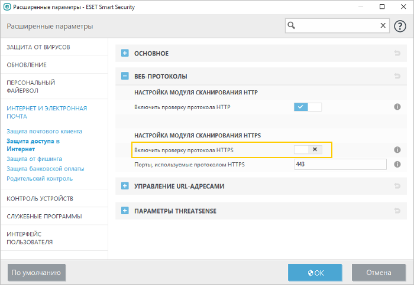Collapse the ВЕБ-ПРОТОКОЛЫ section
Viewport: 414px width, 285px height.
coord(125,76)
